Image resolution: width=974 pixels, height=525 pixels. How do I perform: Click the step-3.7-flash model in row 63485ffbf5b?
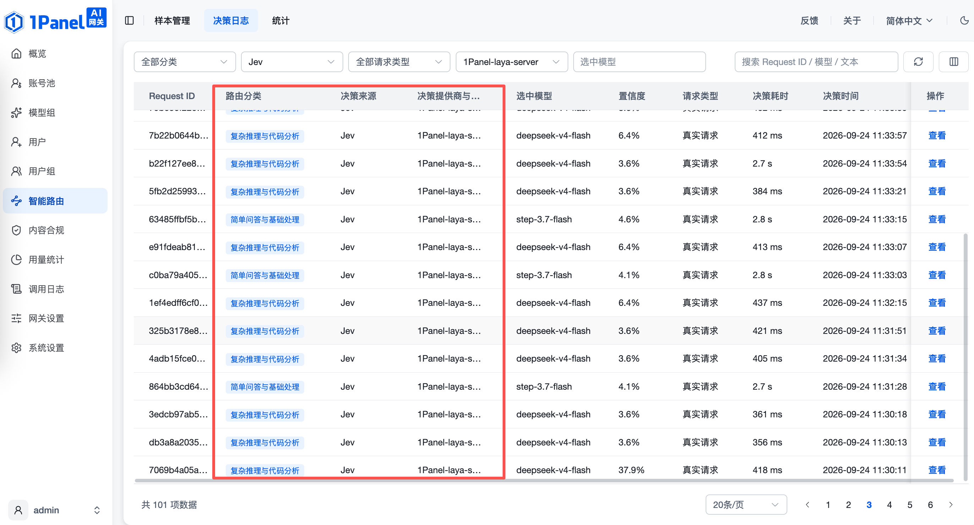[x=544, y=219]
